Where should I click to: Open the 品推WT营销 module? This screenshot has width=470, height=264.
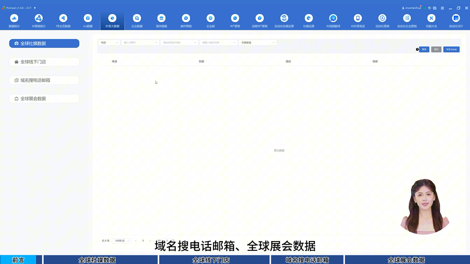[260, 21]
